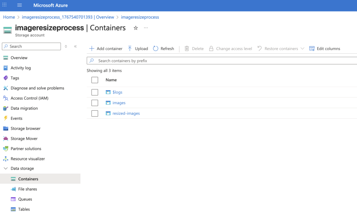Open the resized-images container link

click(x=126, y=113)
